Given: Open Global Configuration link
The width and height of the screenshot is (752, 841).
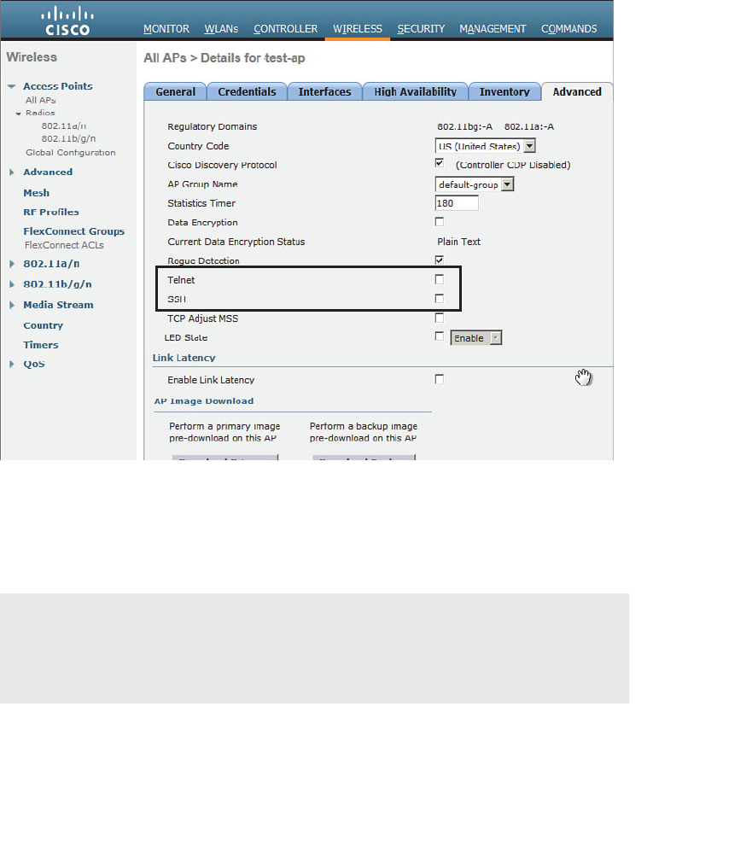Looking at the screenshot, I should pos(71,152).
